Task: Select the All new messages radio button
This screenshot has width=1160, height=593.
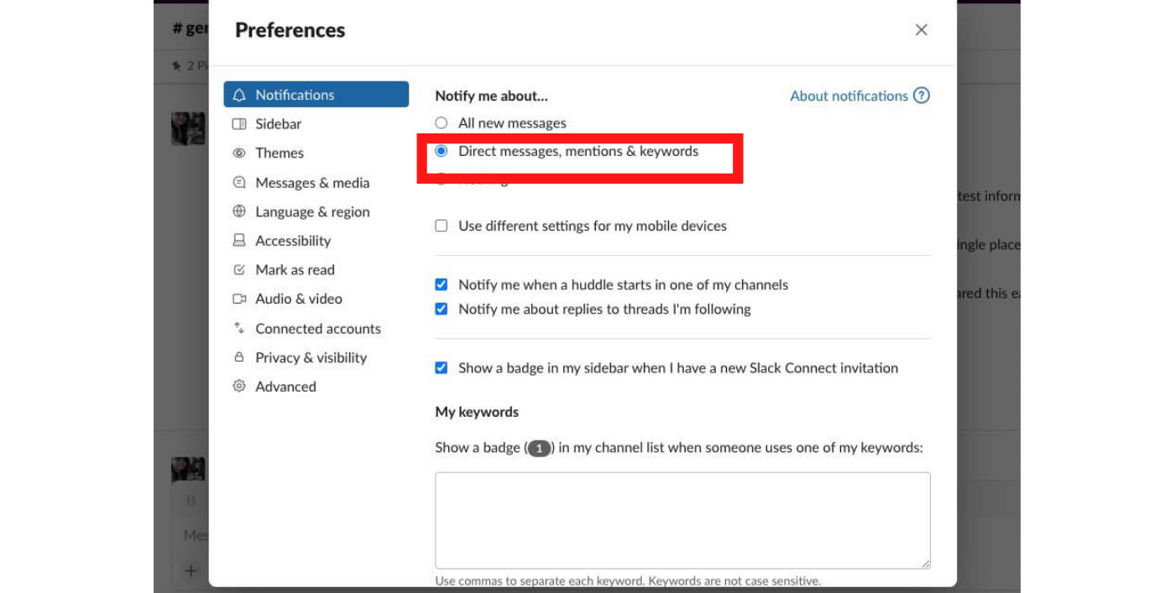Action: [x=442, y=123]
